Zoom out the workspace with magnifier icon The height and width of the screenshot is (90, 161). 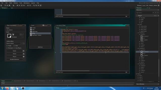[x=34, y=5]
